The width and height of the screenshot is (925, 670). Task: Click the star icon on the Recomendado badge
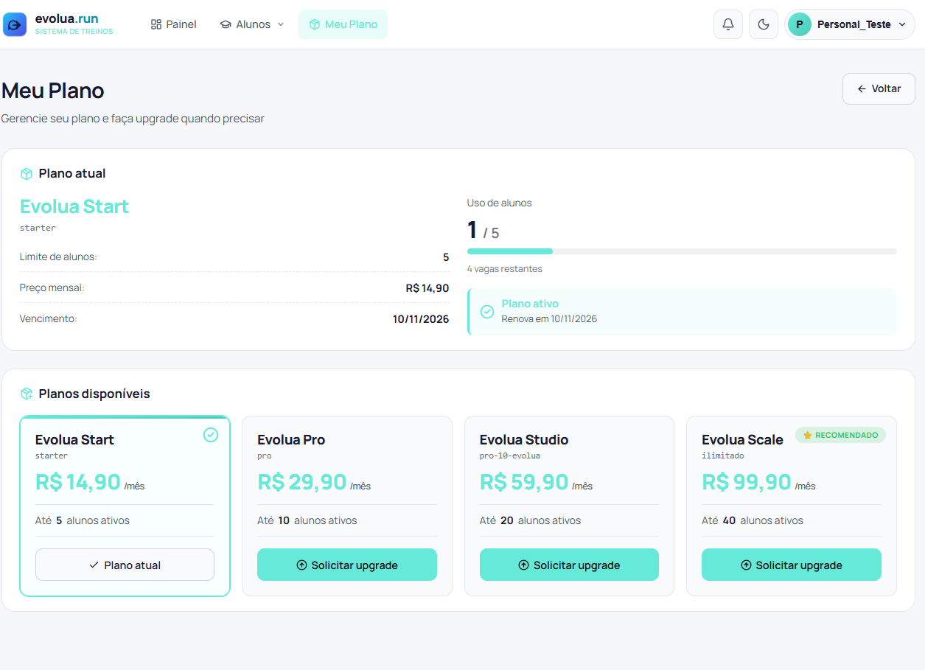point(808,435)
